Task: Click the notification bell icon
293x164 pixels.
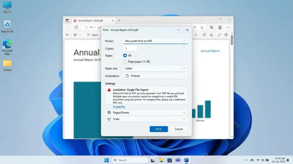Action: pyautogui.click(x=288, y=160)
